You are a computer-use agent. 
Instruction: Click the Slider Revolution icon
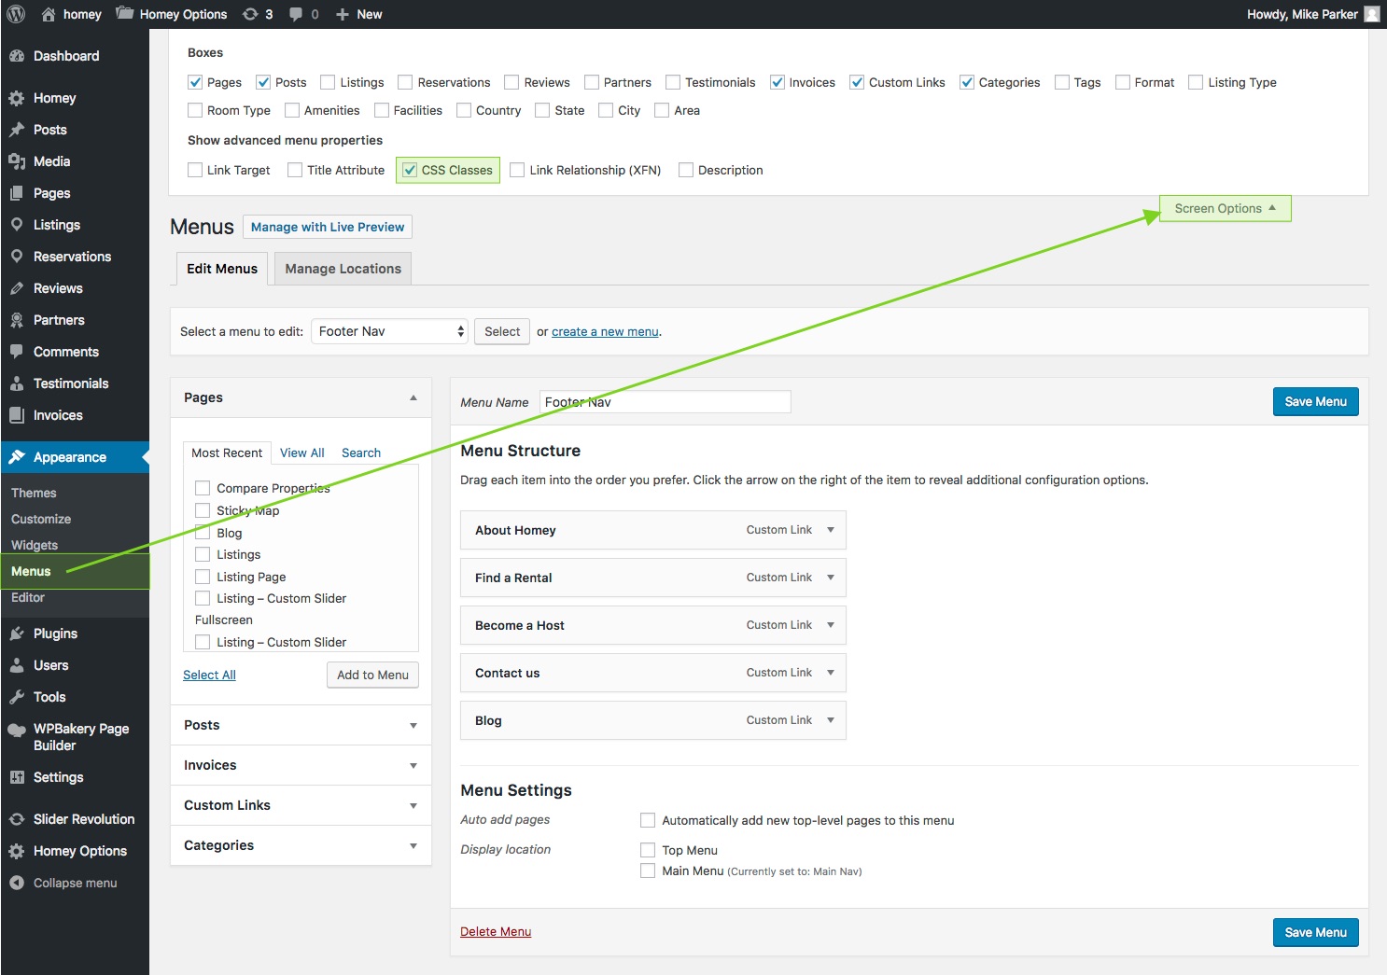click(x=17, y=819)
